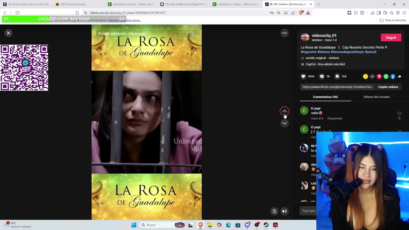Go to the previous video using up chevron
This screenshot has width=409, height=230.
coord(284,111)
